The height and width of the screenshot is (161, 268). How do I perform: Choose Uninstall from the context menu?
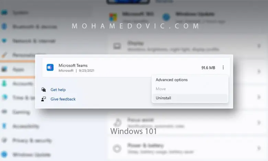[x=190, y=98]
